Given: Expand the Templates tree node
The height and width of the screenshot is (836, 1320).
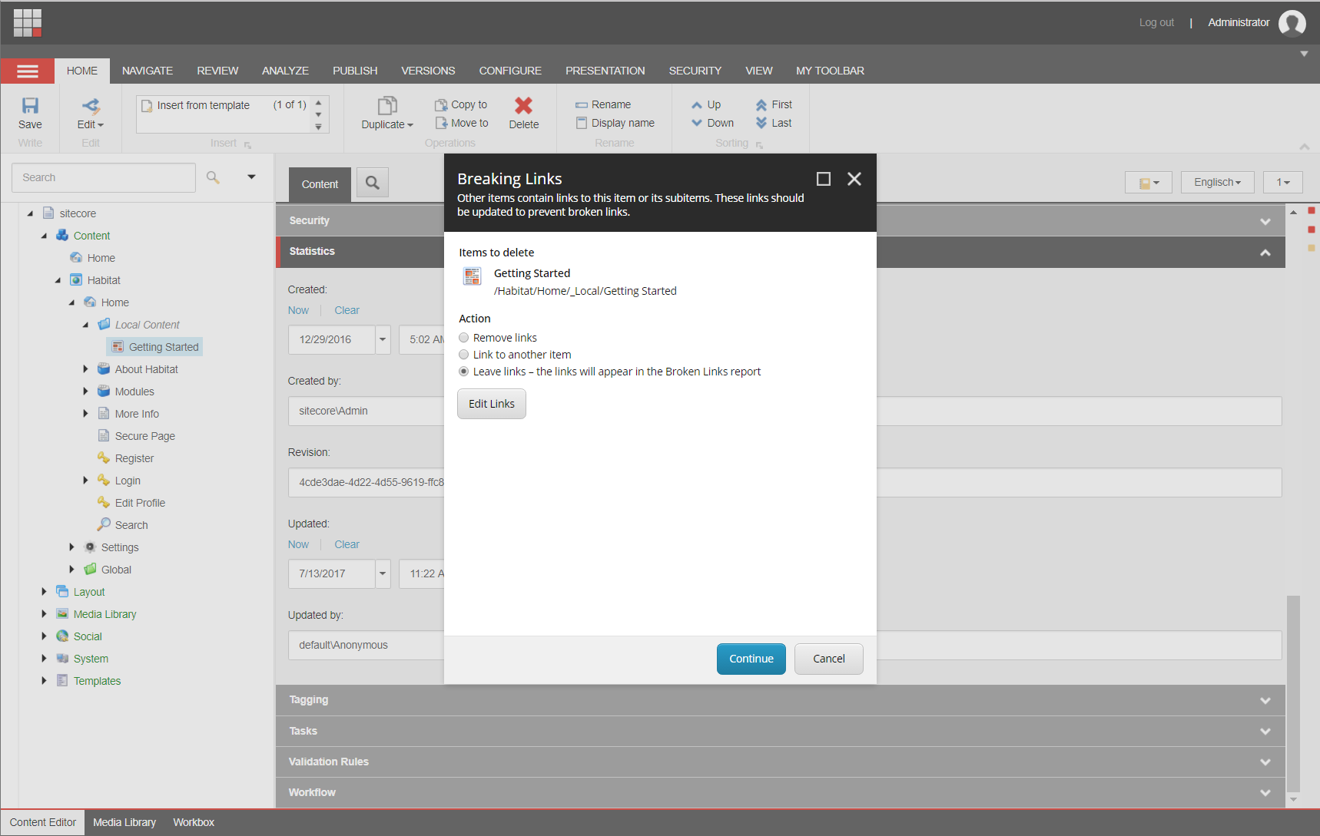Looking at the screenshot, I should click(44, 681).
